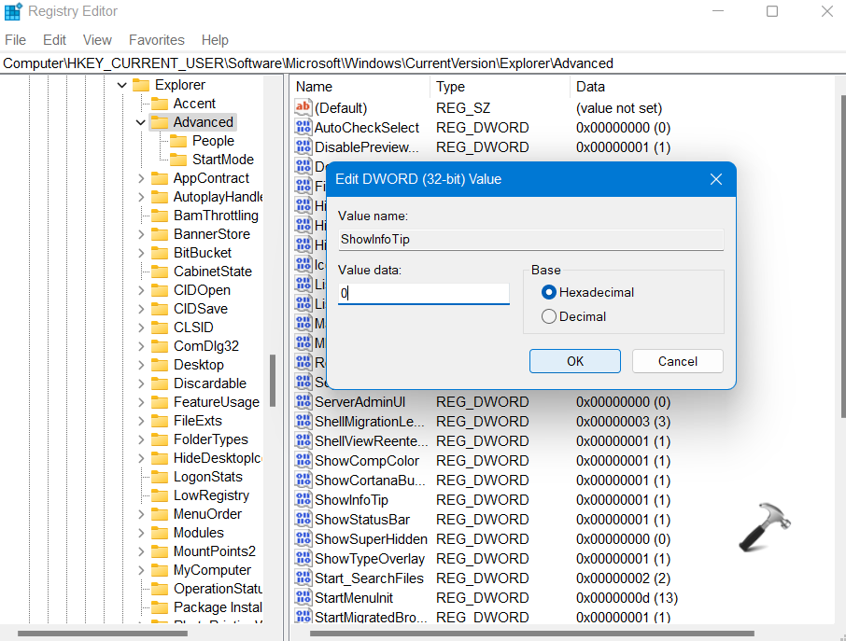Click the Registry Editor icon in the title bar
This screenshot has width=846, height=641.
click(12, 11)
